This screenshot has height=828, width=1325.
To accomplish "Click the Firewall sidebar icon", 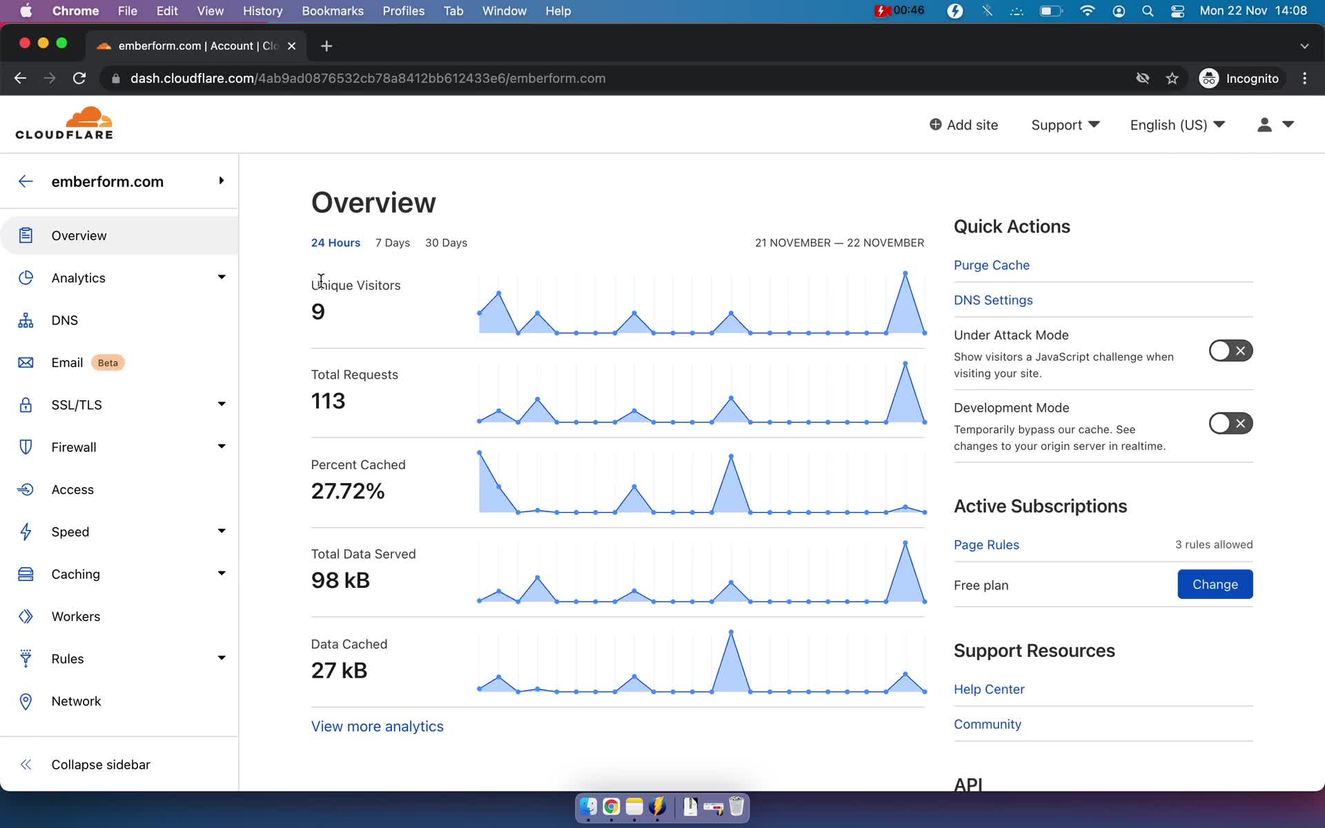I will tap(26, 446).
